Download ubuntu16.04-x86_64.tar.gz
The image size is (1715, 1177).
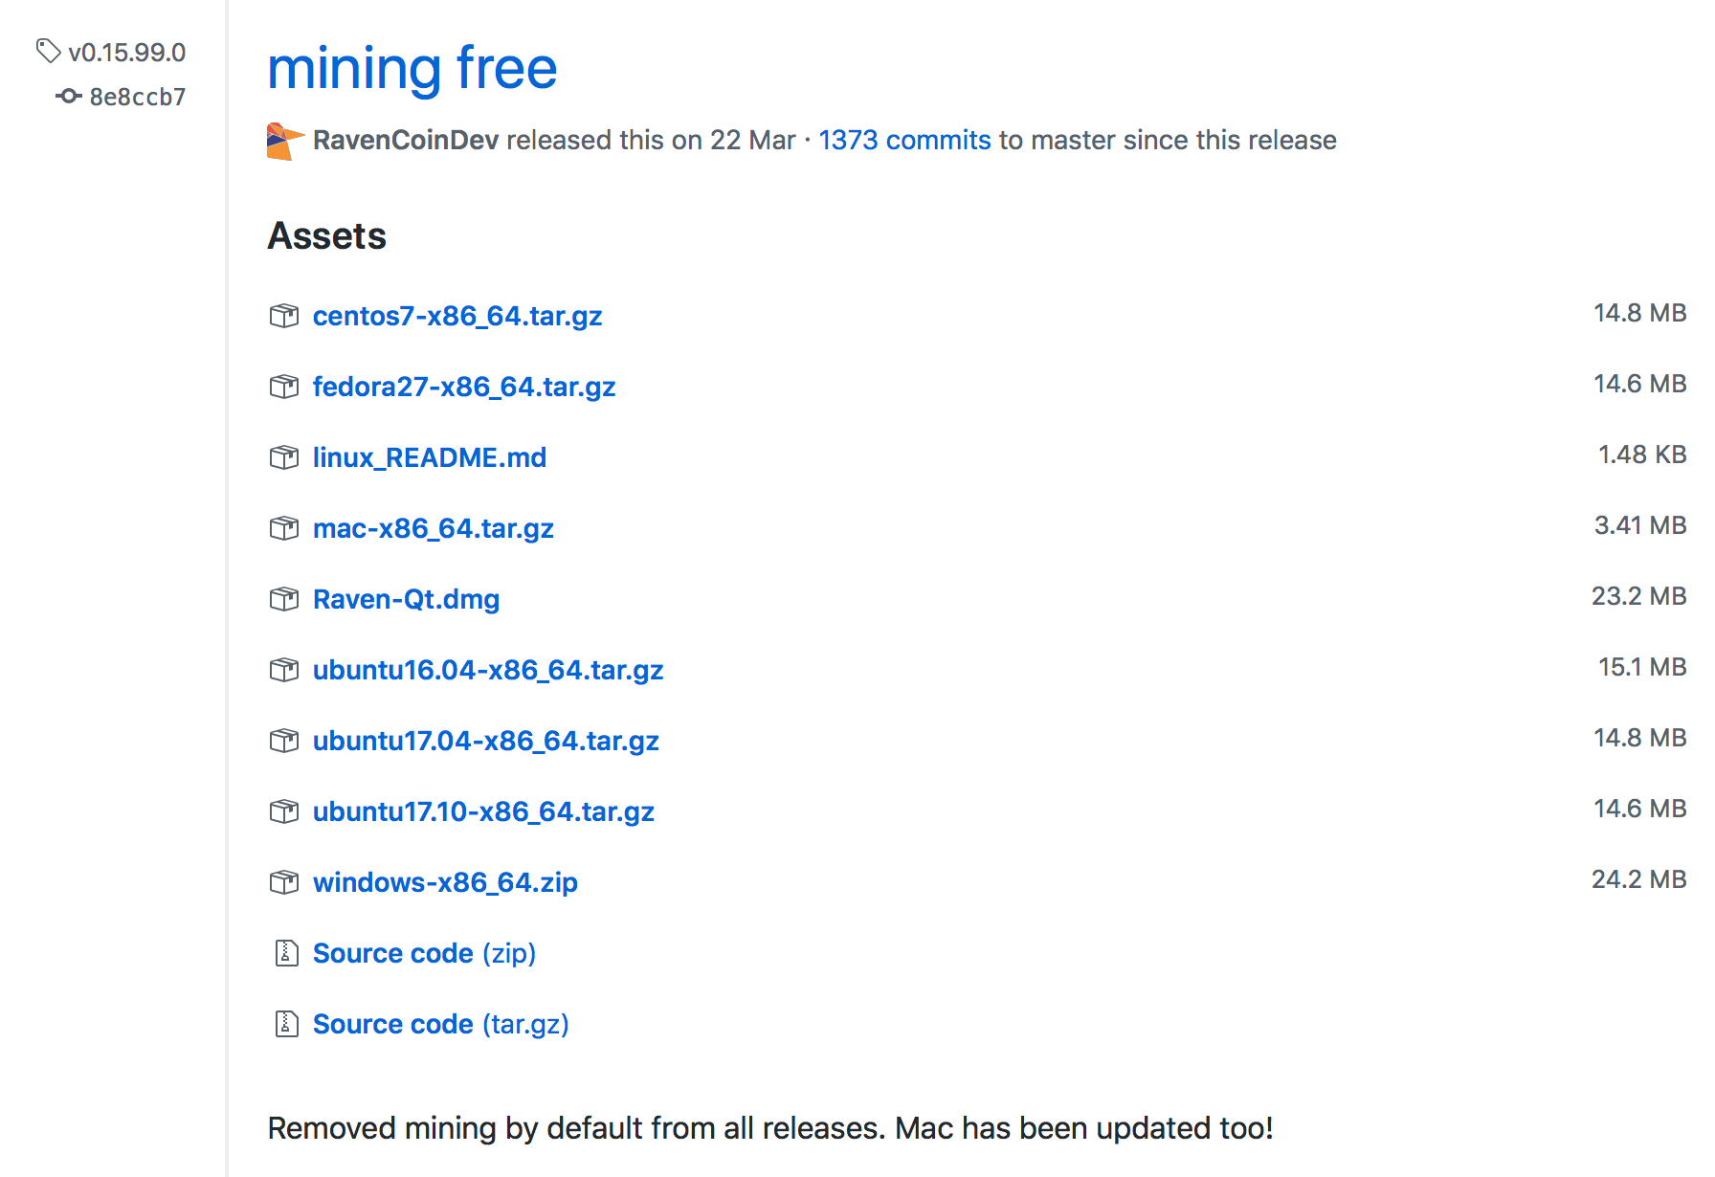488,670
